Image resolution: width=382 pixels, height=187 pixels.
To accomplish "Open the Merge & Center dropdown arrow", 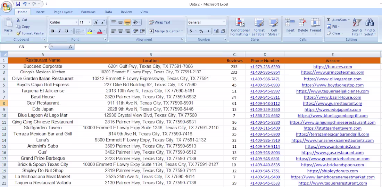I will click(x=182, y=31).
